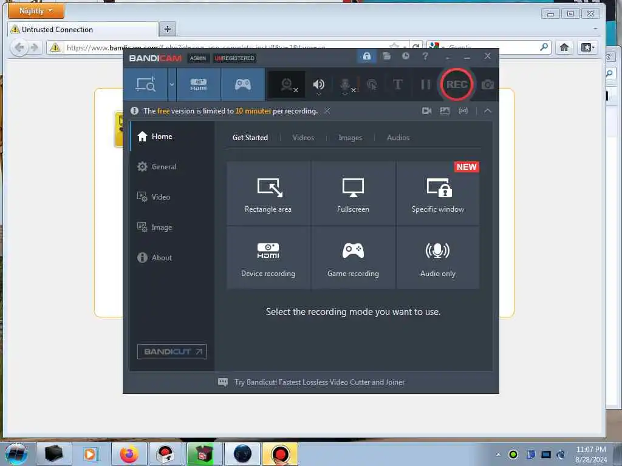The width and height of the screenshot is (622, 466).
Task: Choose the Device recording tile
Action: tap(268, 257)
